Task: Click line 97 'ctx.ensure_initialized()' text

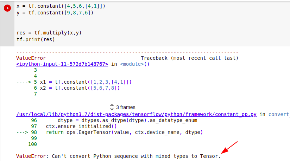Action: (x=81, y=126)
